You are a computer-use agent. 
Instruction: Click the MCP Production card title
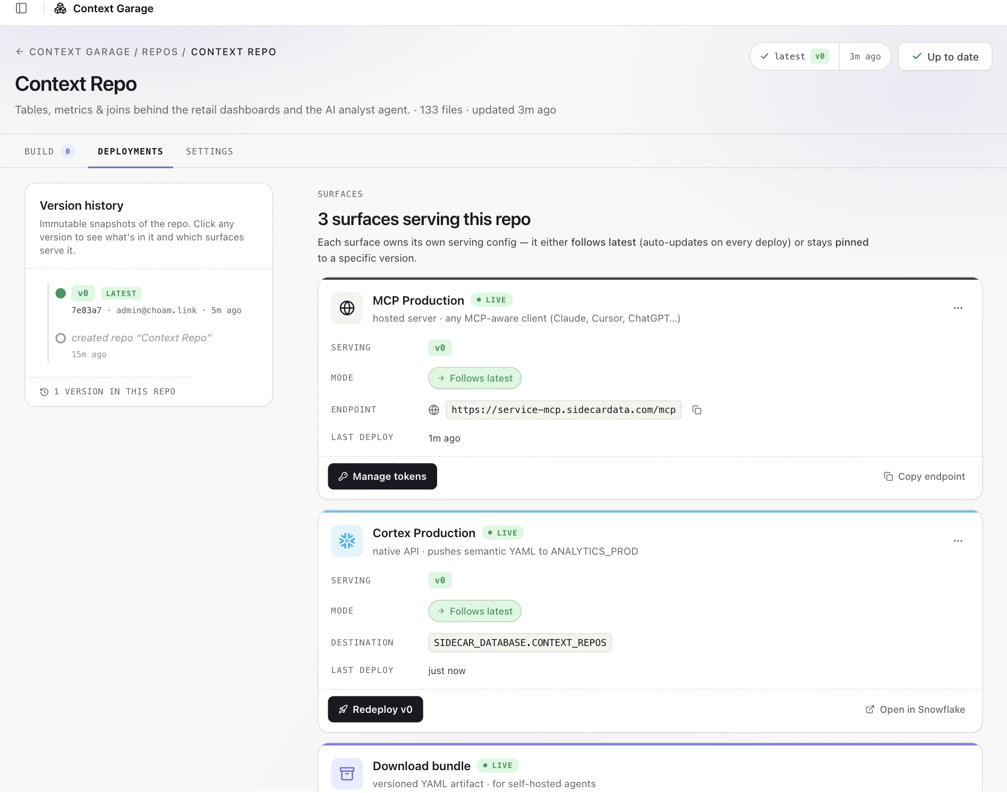pyautogui.click(x=419, y=300)
